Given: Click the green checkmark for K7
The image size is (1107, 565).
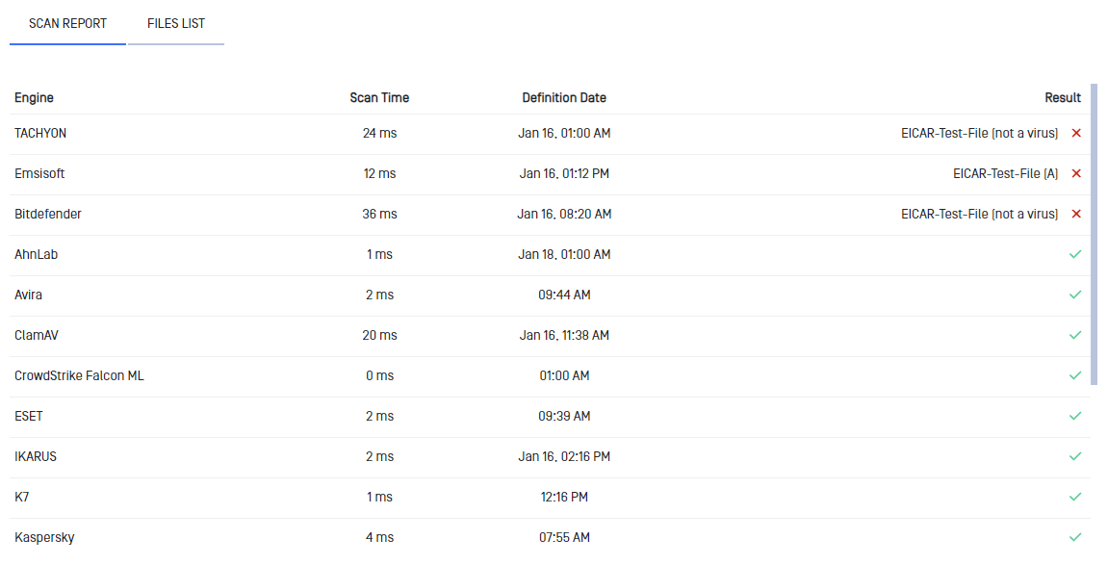Looking at the screenshot, I should 1075,497.
